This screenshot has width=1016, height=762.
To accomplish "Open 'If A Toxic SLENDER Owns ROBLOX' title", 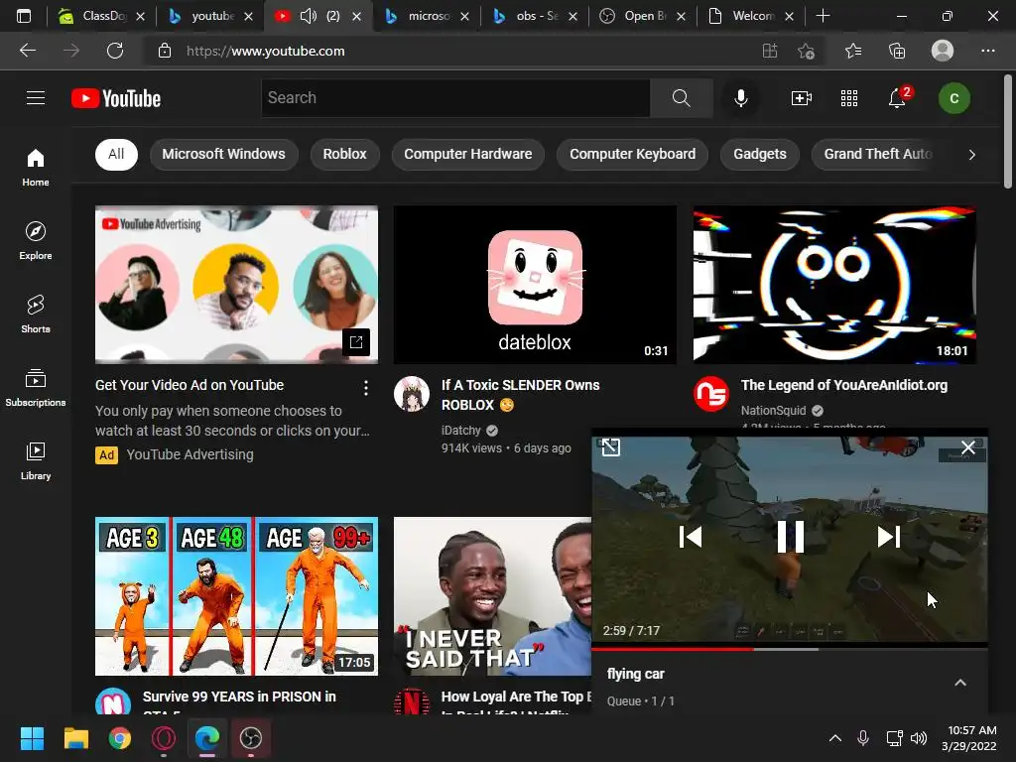I will (520, 395).
